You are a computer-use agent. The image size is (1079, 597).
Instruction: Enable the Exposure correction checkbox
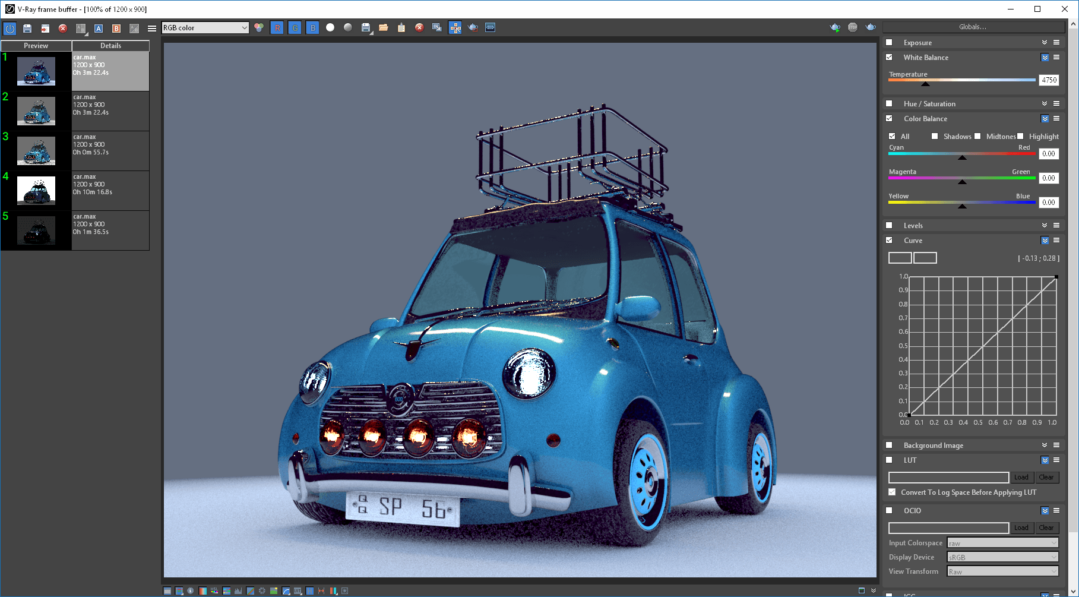(889, 42)
